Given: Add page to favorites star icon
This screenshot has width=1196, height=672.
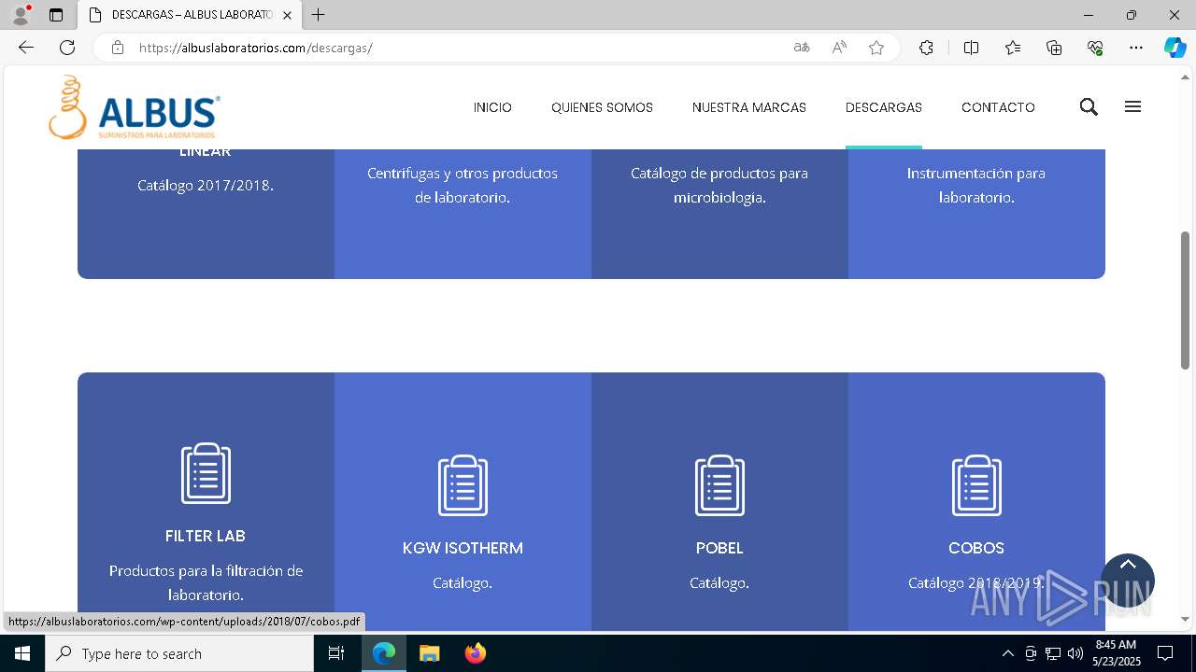Looking at the screenshot, I should [x=876, y=48].
